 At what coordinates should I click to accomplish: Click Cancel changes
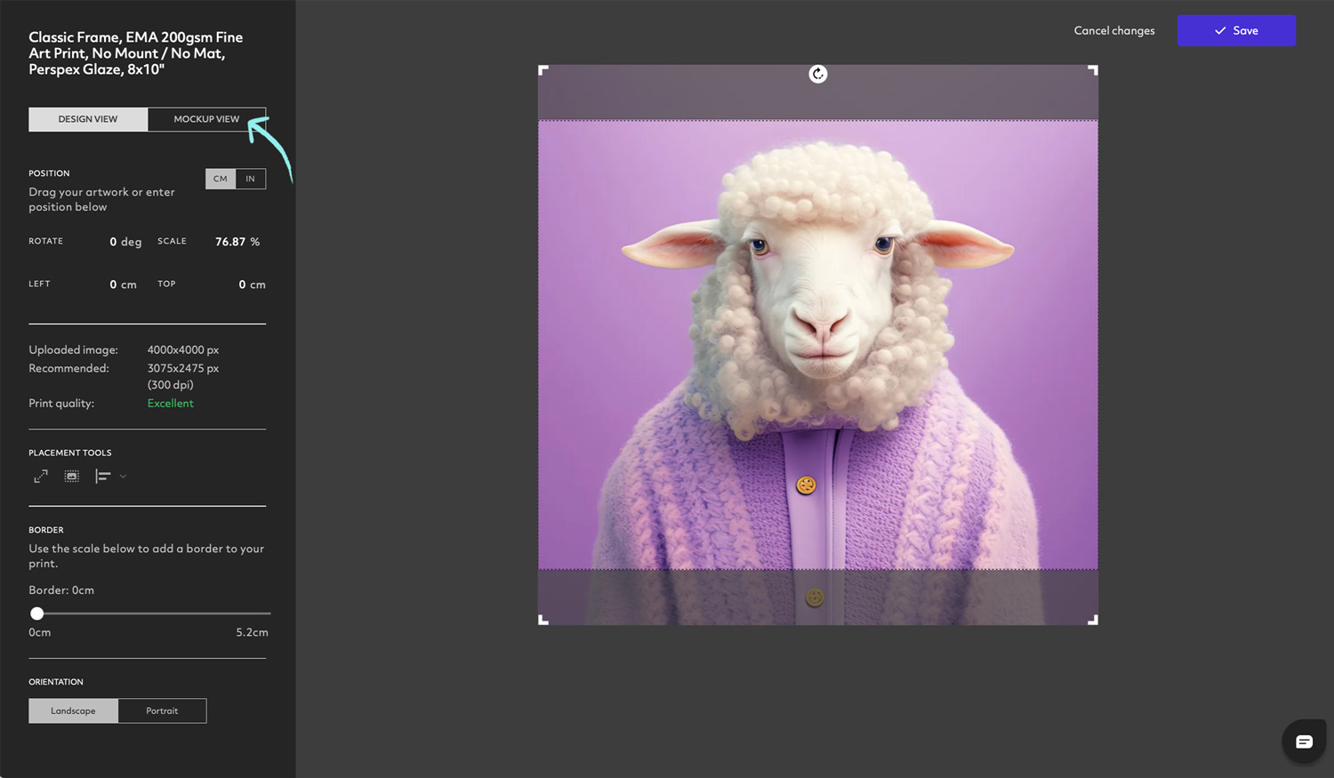(1113, 30)
